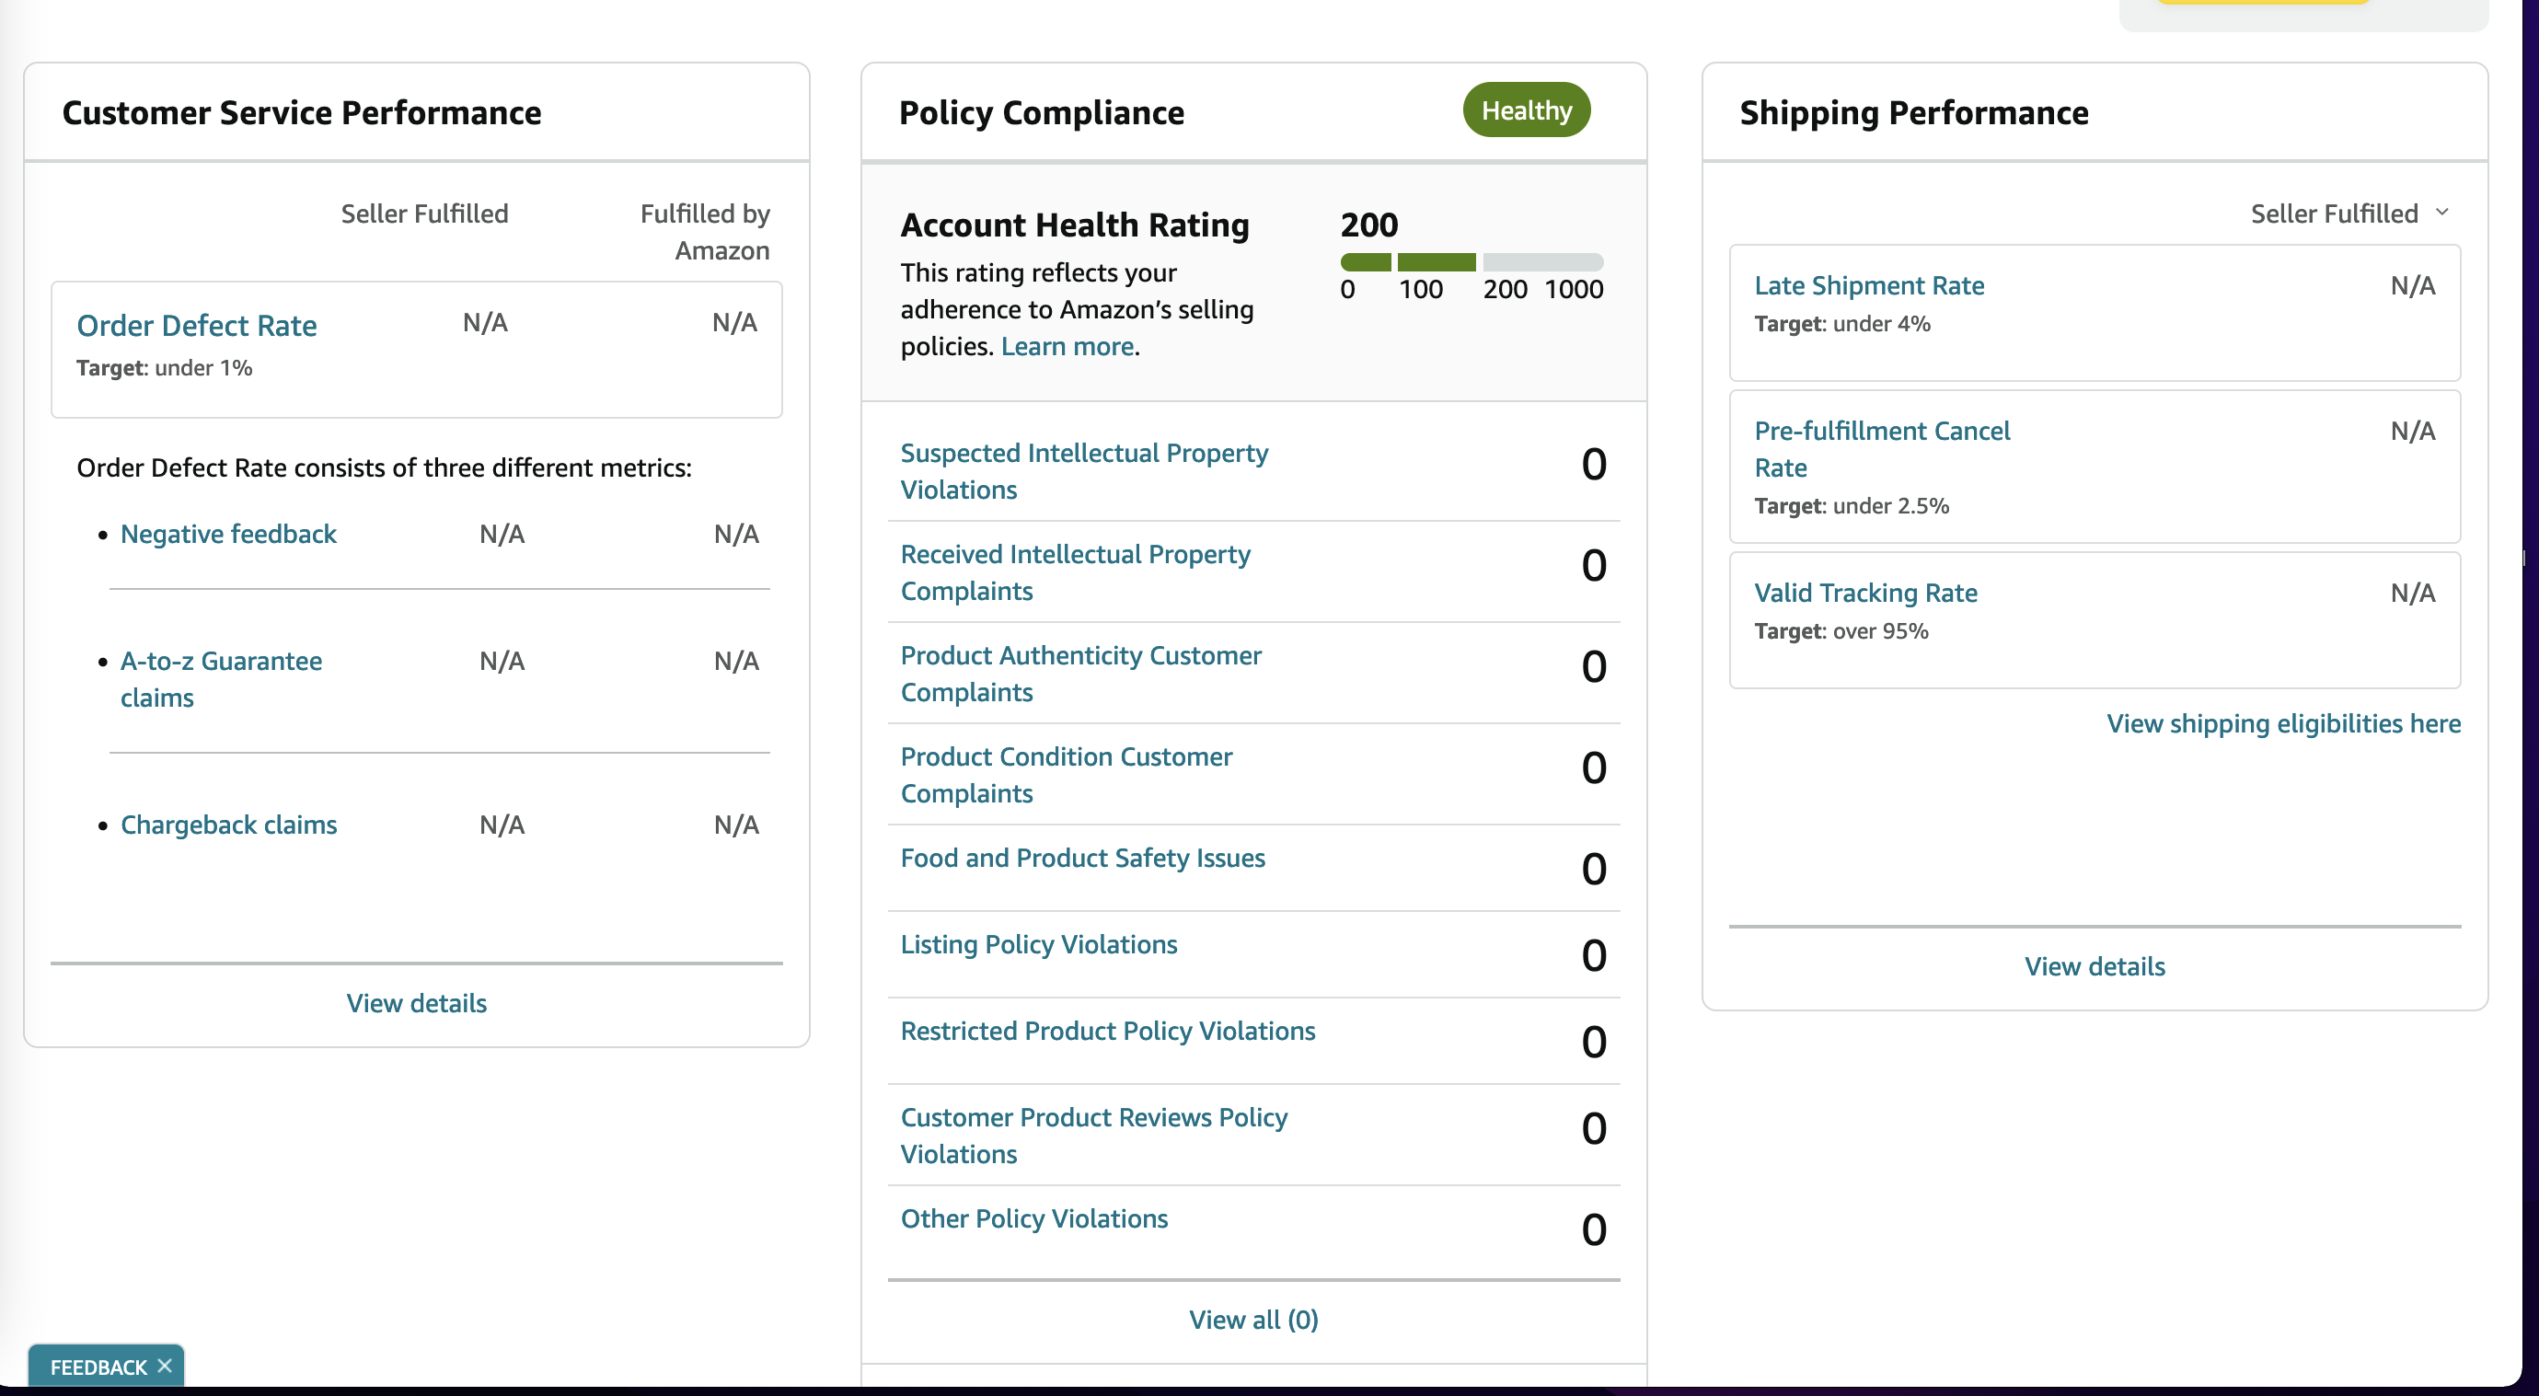
Task: Open Product Authenticity Customer Complaints
Action: click(x=1080, y=674)
